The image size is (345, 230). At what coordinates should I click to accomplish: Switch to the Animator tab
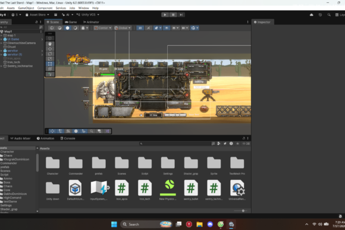[x=91, y=22]
